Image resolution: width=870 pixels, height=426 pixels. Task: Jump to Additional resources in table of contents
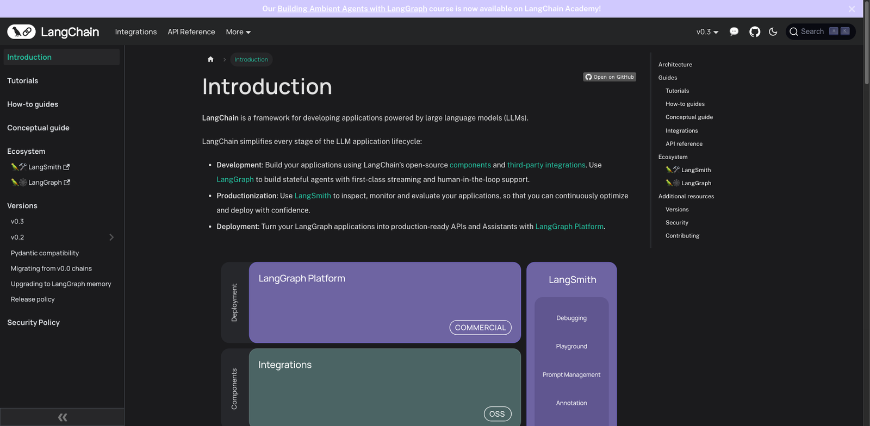(x=686, y=196)
